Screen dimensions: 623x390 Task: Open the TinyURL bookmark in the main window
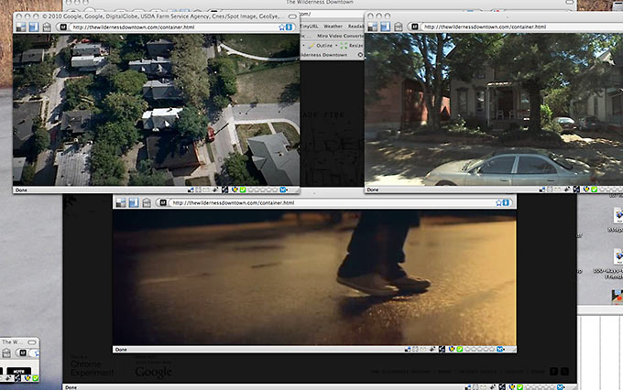pos(309,27)
